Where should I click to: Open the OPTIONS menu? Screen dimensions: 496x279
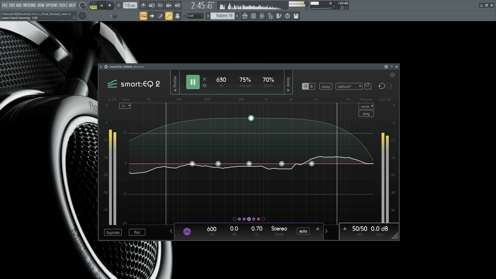[52, 5]
